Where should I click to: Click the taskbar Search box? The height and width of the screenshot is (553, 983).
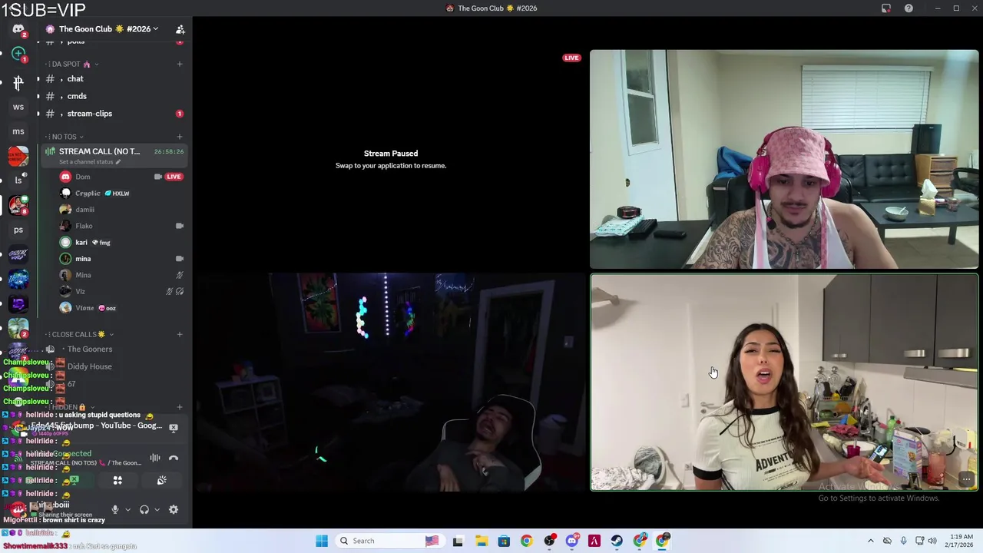pyautogui.click(x=392, y=541)
